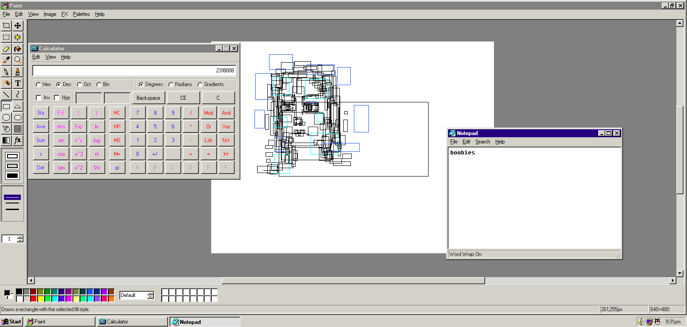
Task: Pick the Paint Bucket fill tool
Action: pyautogui.click(x=18, y=49)
